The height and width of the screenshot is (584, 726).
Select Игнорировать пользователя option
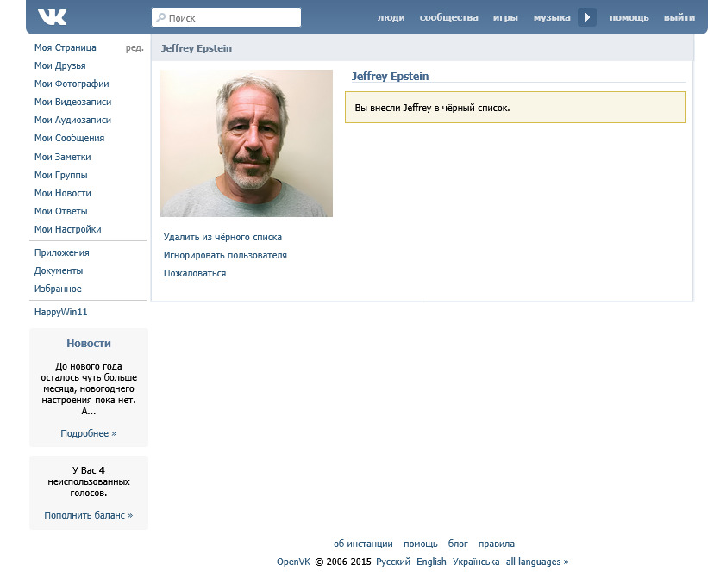click(x=225, y=255)
